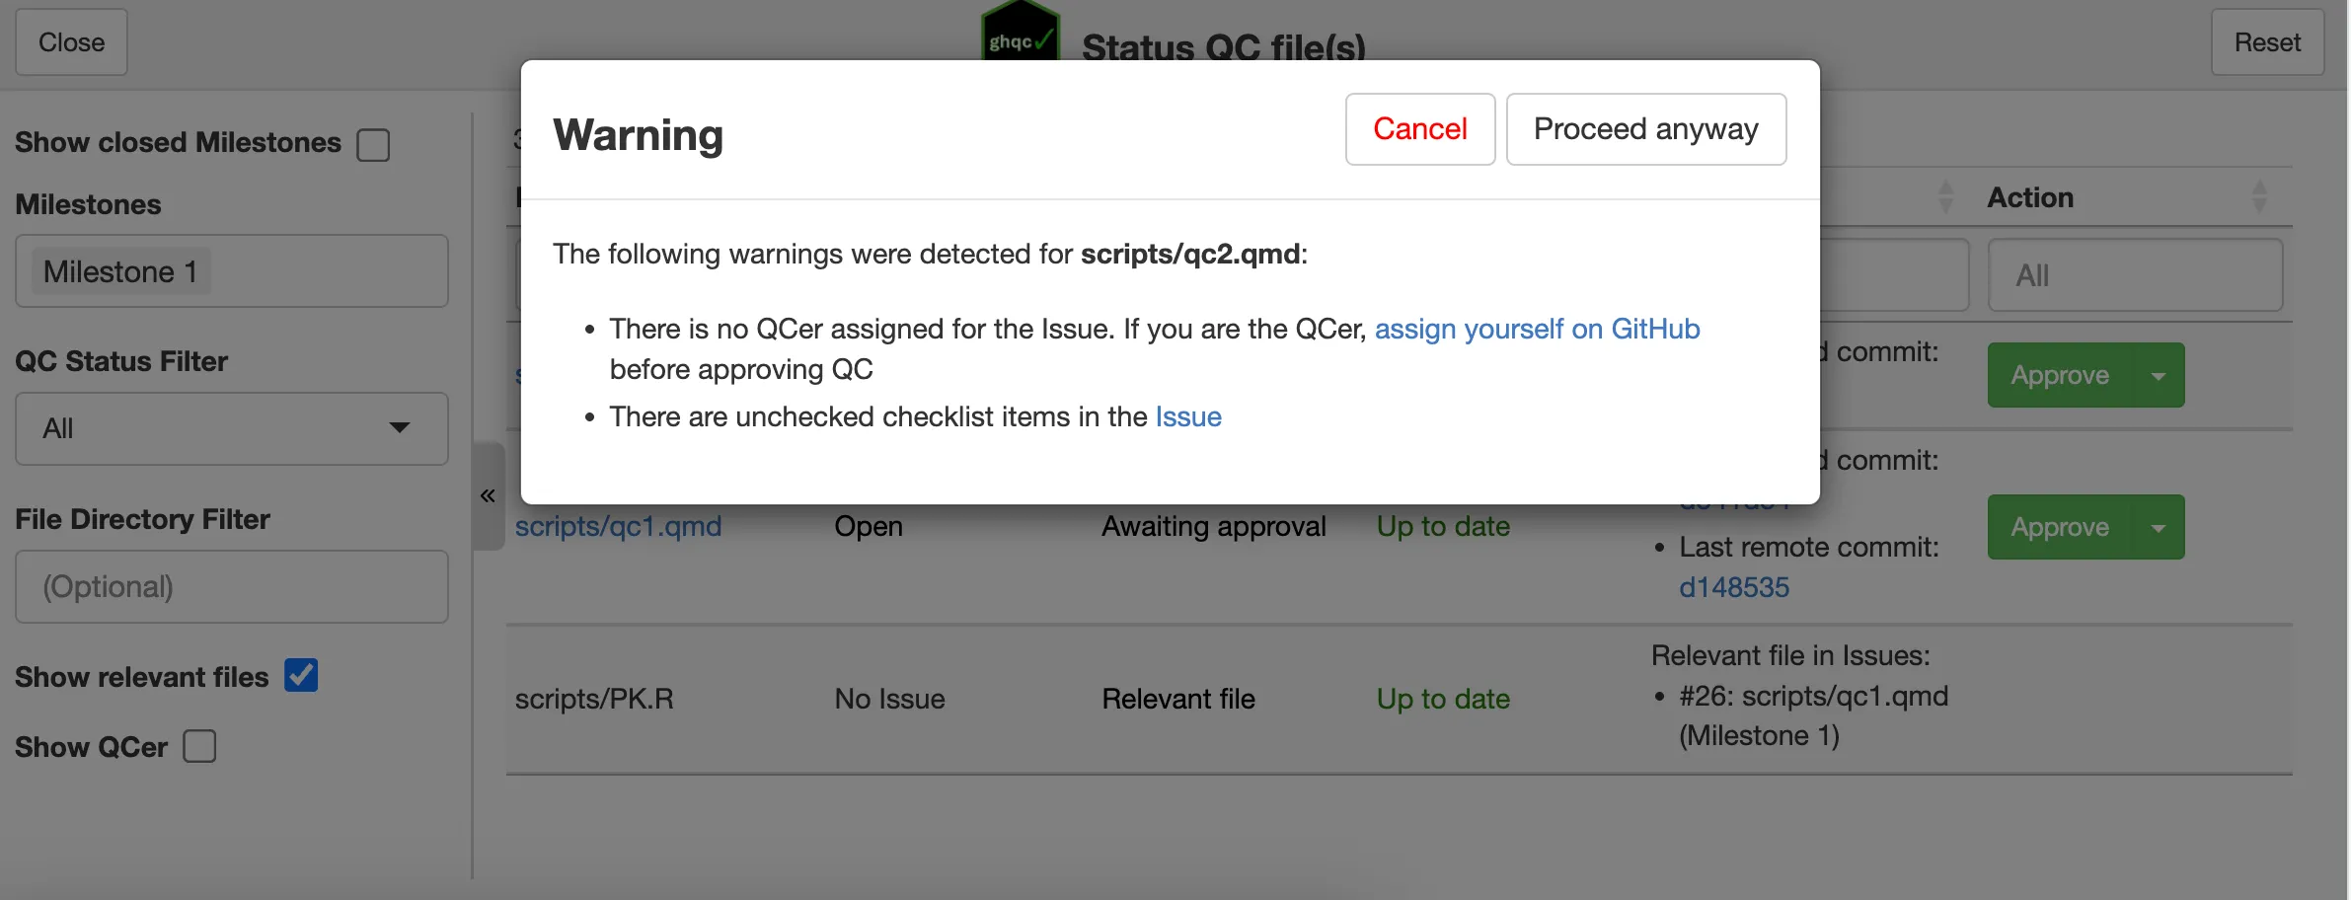
Task: Click Proceed anyway in the warning
Action: click(x=1645, y=129)
